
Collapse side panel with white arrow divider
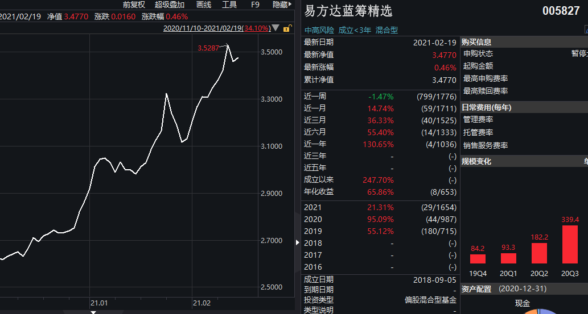[x=298, y=242]
